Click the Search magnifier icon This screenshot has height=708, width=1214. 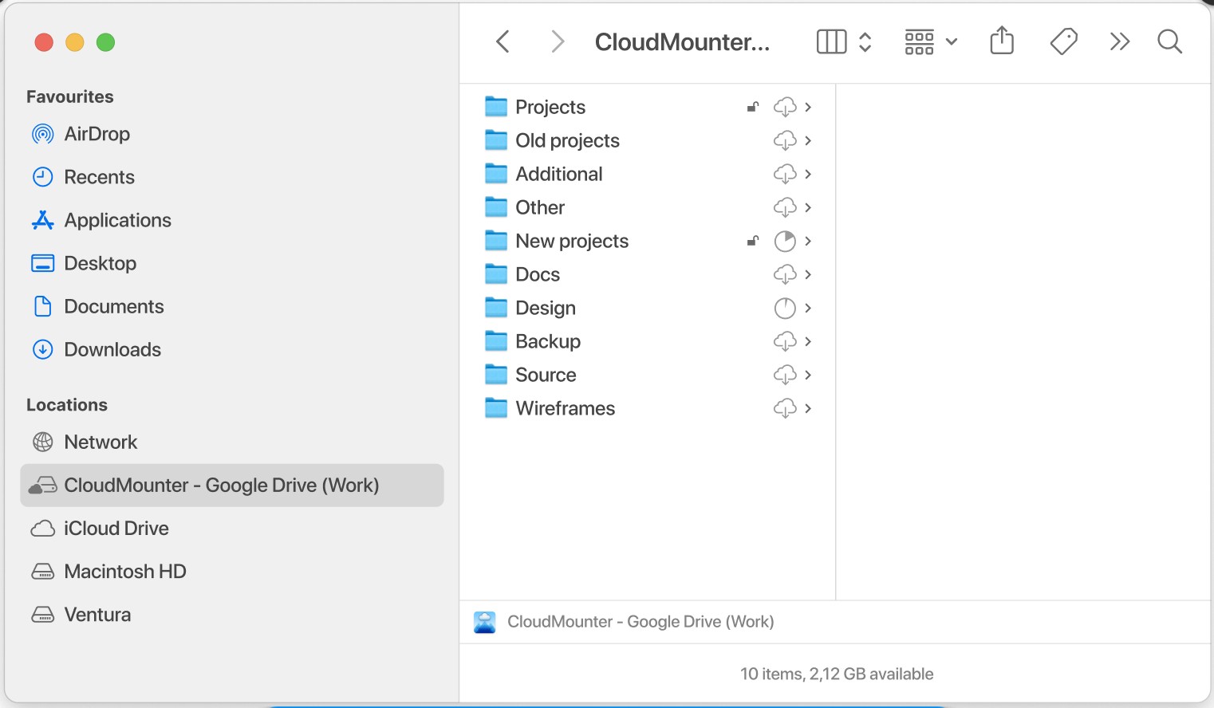[1169, 41]
